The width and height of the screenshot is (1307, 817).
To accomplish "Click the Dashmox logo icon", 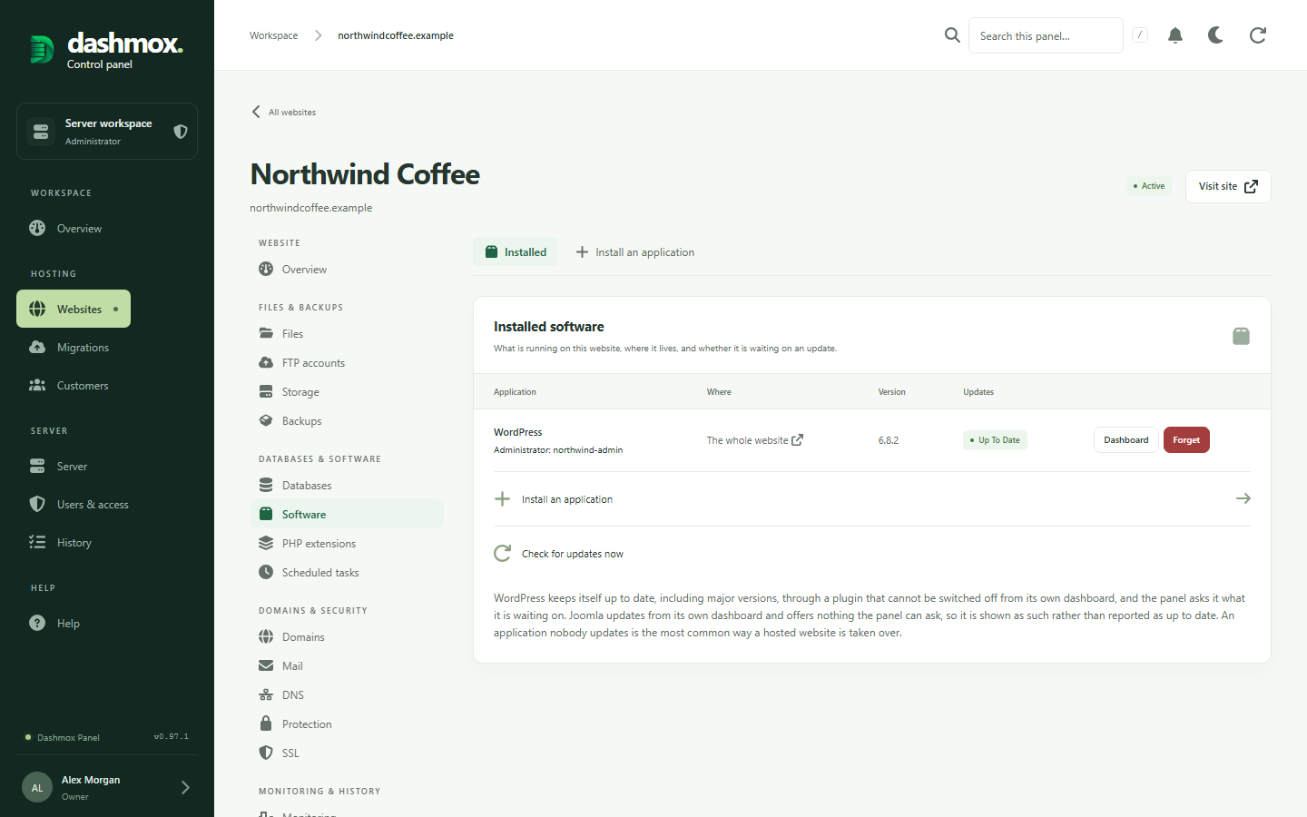I will pyautogui.click(x=42, y=49).
